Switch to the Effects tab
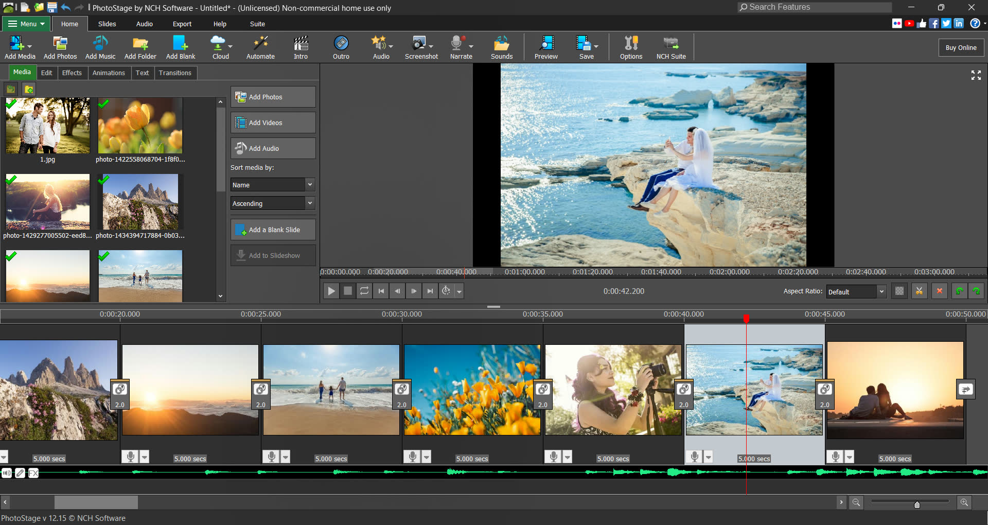 [x=72, y=73]
